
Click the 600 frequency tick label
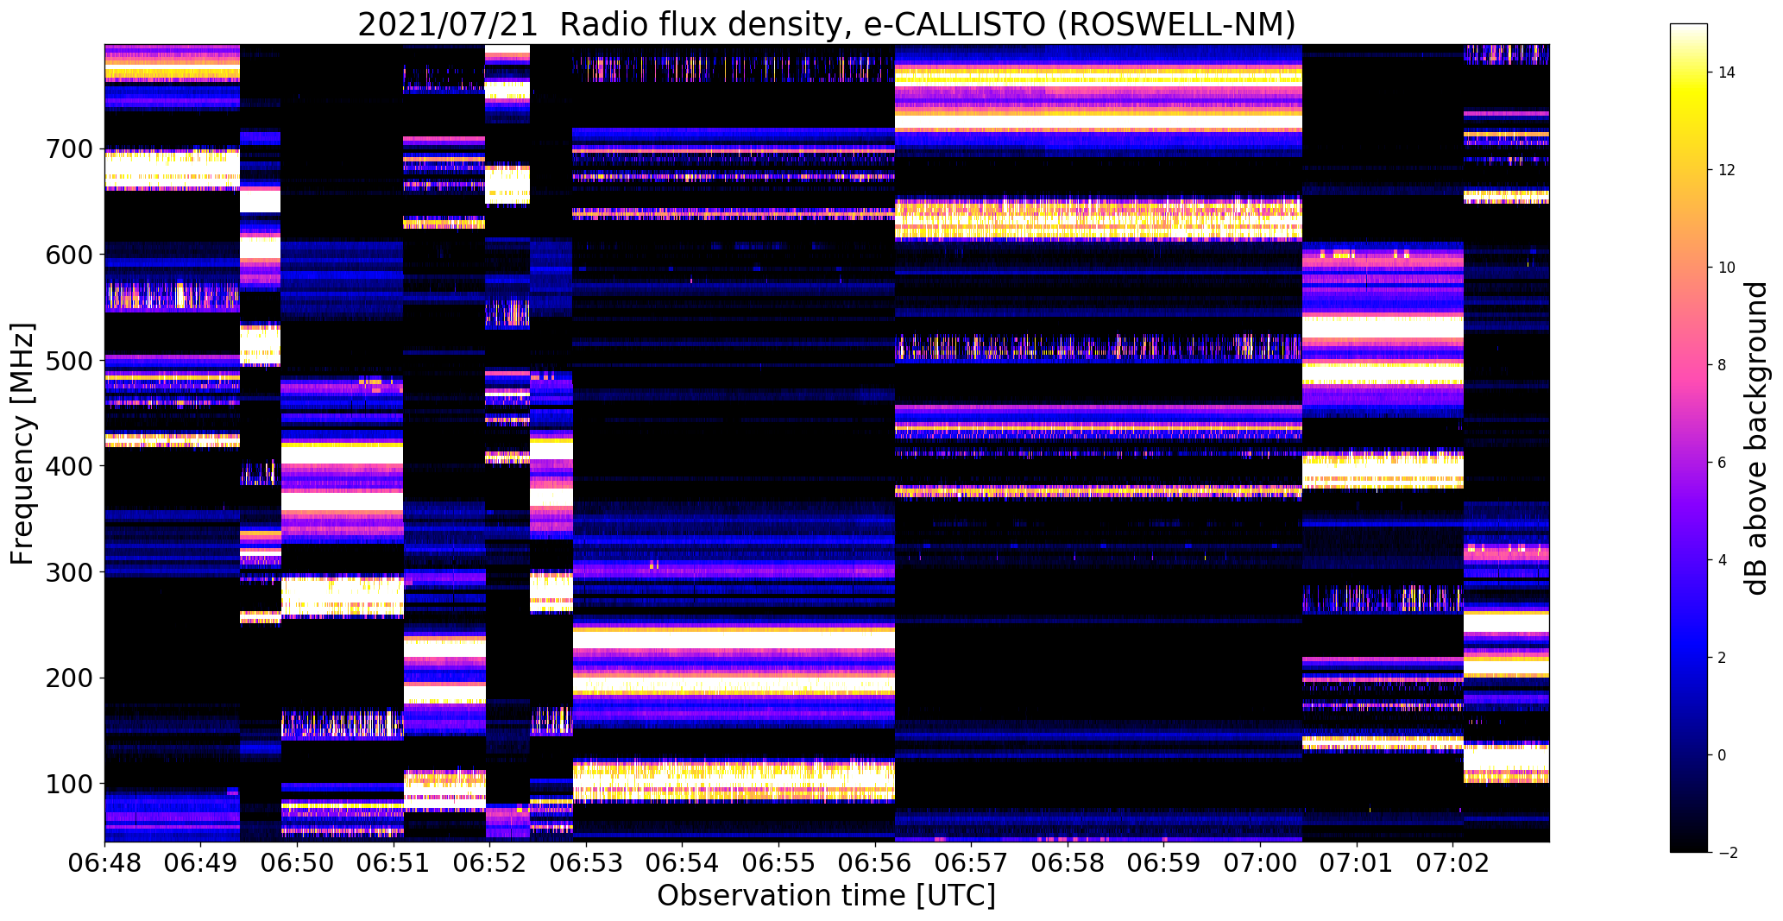(x=67, y=255)
